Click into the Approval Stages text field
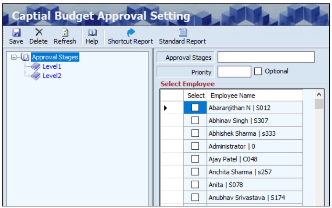The height and width of the screenshot is (208, 332). [266, 58]
